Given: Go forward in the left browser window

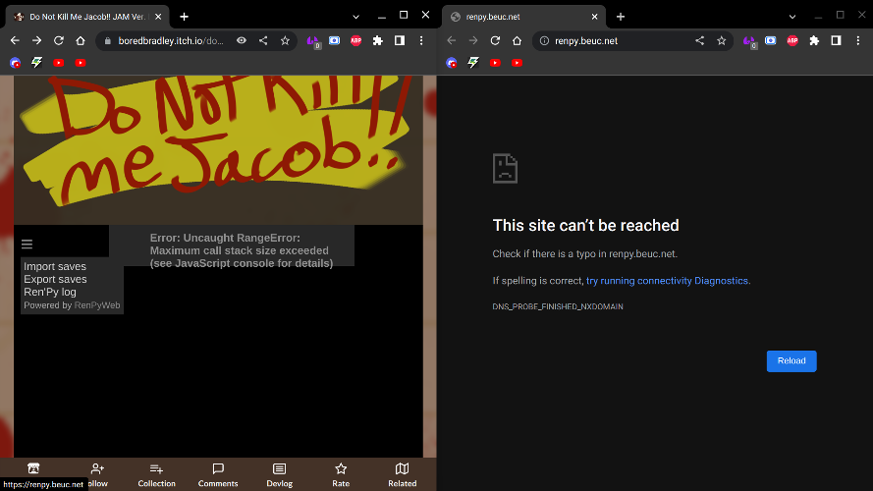Looking at the screenshot, I should click(x=36, y=40).
